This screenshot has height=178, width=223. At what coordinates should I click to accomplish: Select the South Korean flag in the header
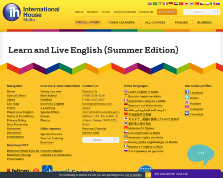coord(191,4)
